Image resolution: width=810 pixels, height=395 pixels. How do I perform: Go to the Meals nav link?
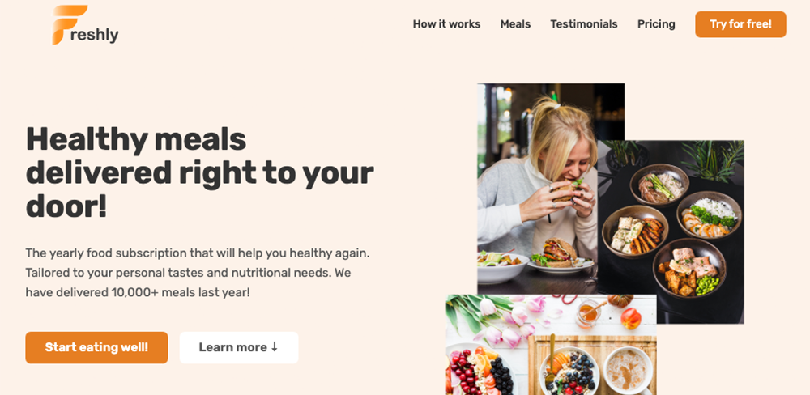click(x=515, y=24)
